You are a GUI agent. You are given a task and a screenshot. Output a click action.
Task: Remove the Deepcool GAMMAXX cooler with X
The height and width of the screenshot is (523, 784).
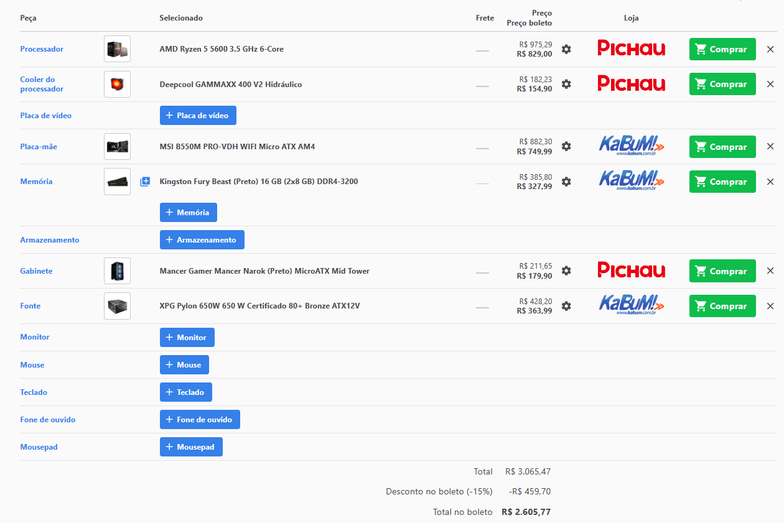pyautogui.click(x=770, y=84)
